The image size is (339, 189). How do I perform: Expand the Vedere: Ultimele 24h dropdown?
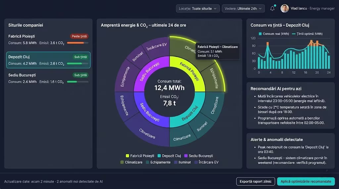(243, 9)
